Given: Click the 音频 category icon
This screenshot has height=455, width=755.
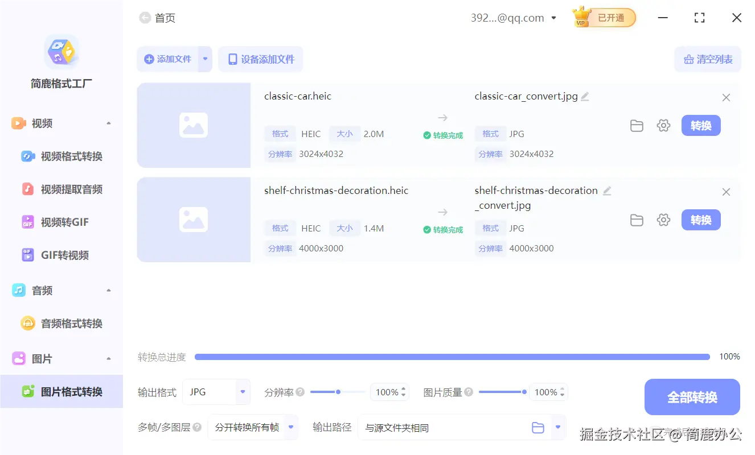Looking at the screenshot, I should tap(19, 290).
